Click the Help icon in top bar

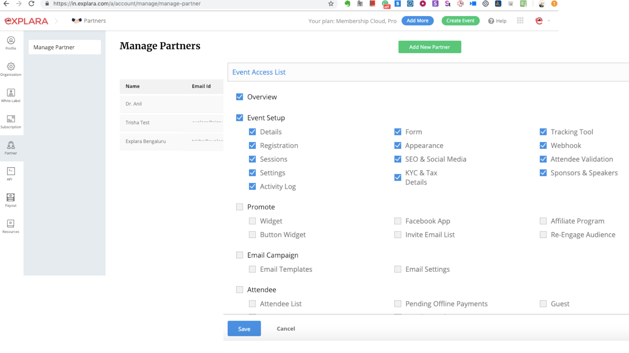click(491, 21)
